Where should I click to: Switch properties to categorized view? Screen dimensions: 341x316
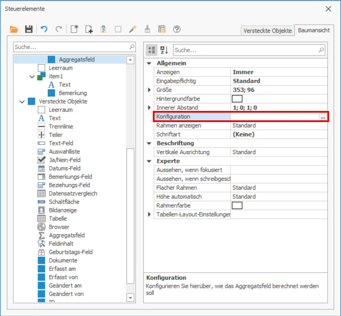coord(151,50)
